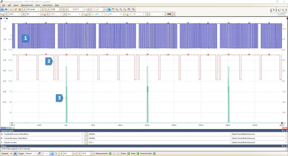The width and height of the screenshot is (288, 156).
Task: Click the zoom-out magnifier icon
Action: (x=125, y=9)
